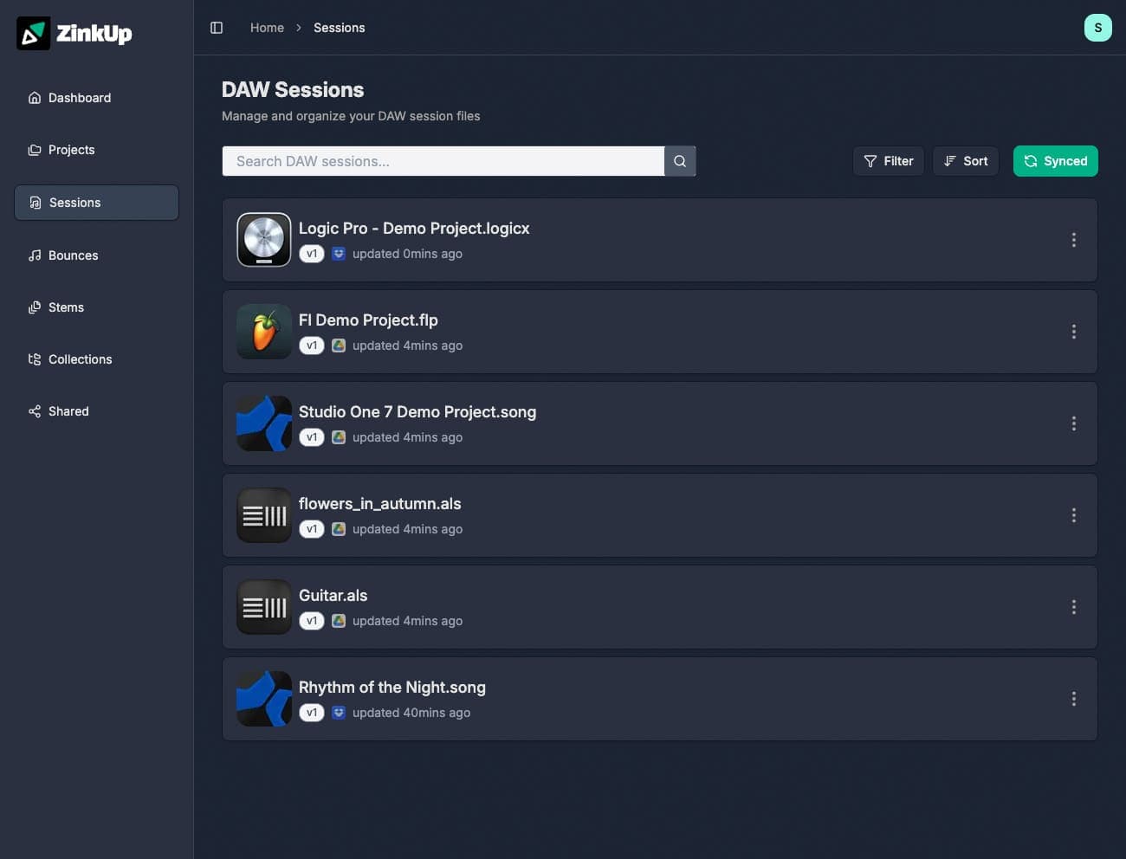Select the Studio One icon beside Studio One 7 Demo Project
The height and width of the screenshot is (859, 1126).
tap(263, 423)
